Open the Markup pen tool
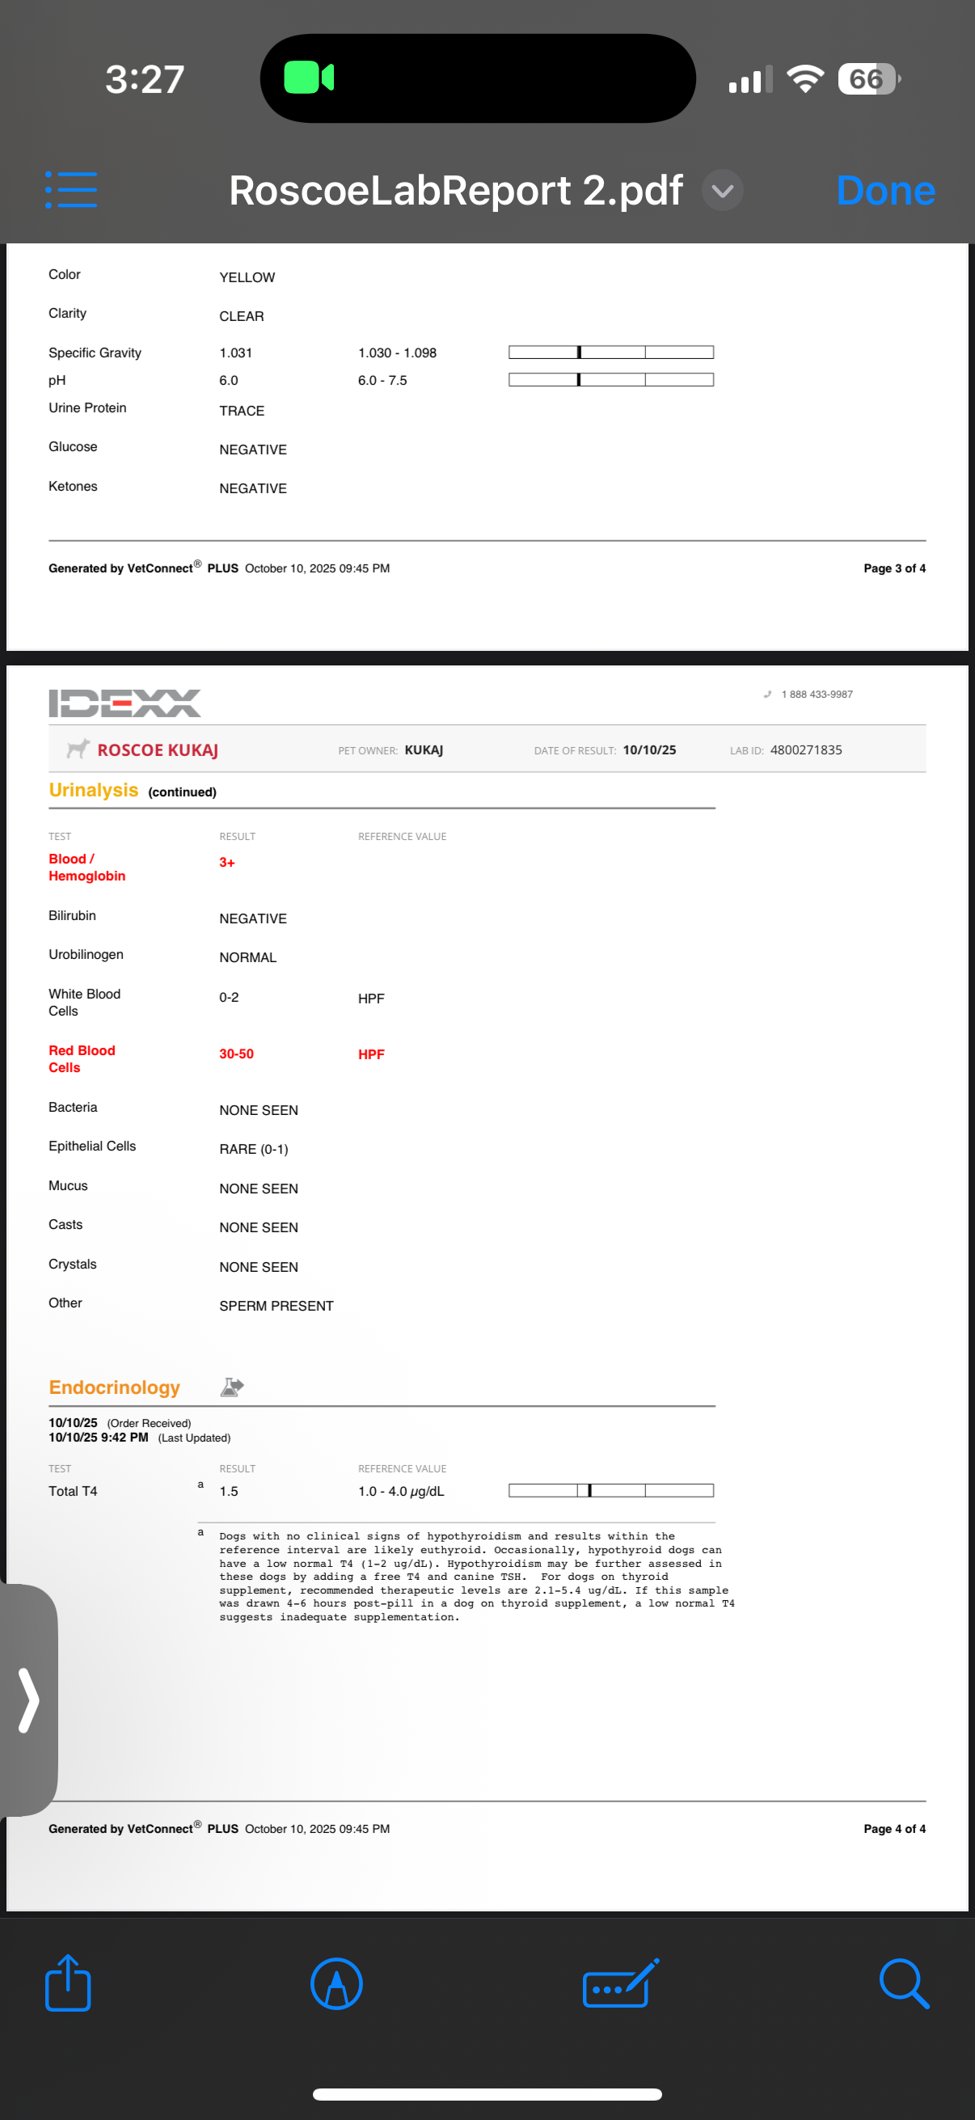Image resolution: width=975 pixels, height=2120 pixels. tap(336, 1983)
